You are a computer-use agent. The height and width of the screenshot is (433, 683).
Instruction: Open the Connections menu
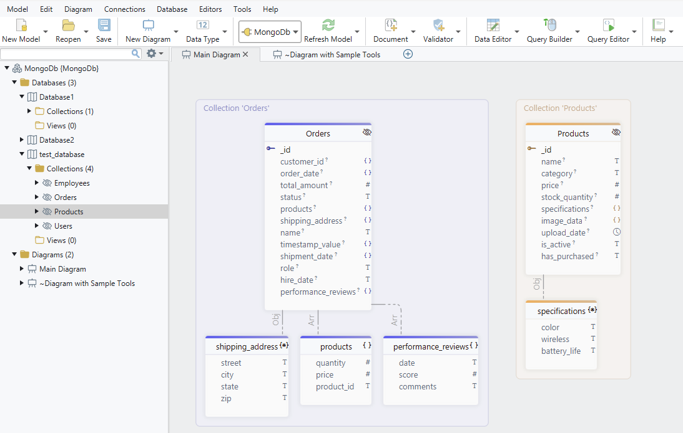tap(125, 9)
